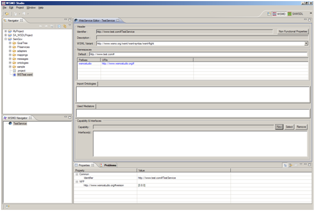
Task: Close the Navigator view tab
Action: tap(22, 21)
